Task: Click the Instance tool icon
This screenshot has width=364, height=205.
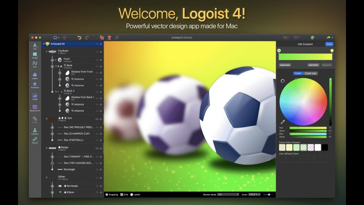Action: [35, 131]
